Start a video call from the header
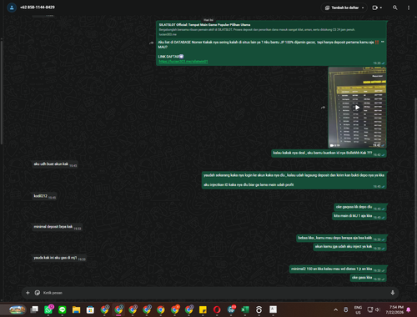Screen dimensions: 417x317 [374, 8]
